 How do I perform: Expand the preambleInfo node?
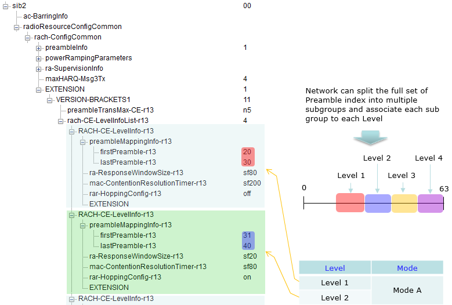click(x=39, y=48)
